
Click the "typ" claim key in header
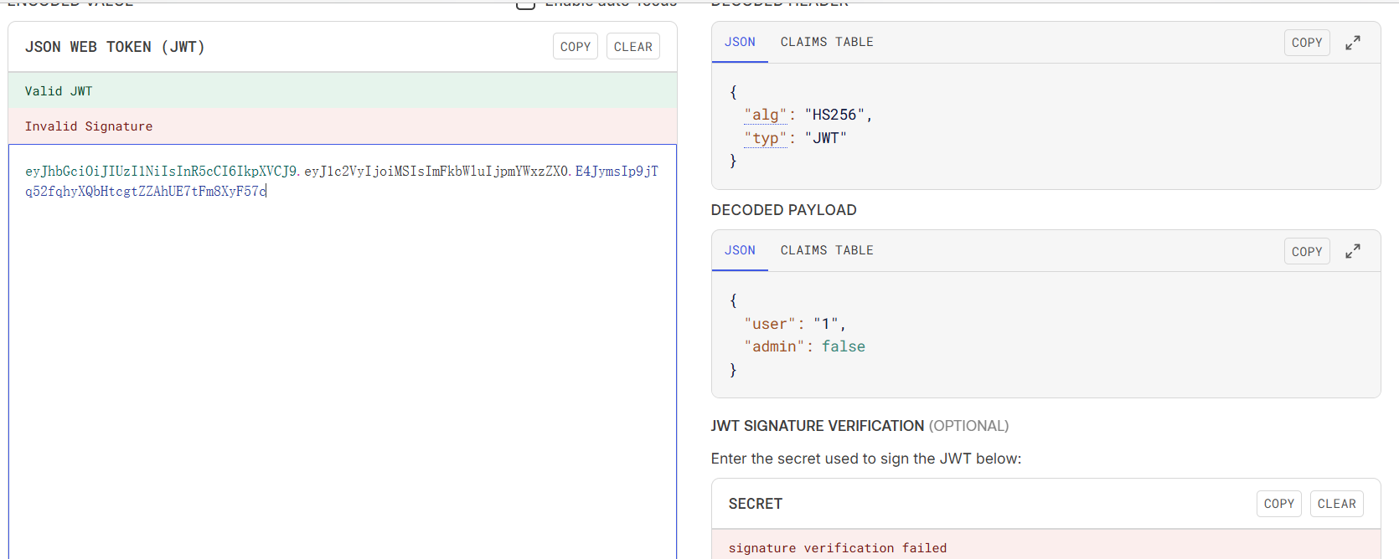(x=765, y=138)
